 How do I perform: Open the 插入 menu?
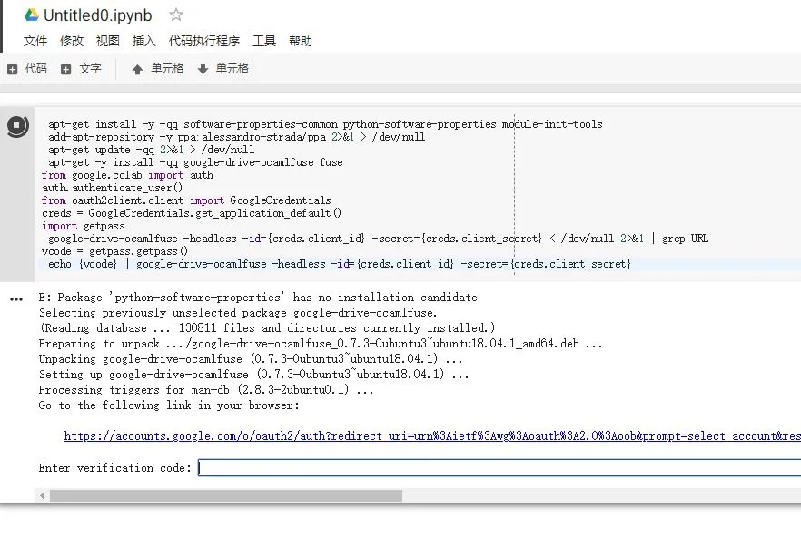tap(144, 41)
